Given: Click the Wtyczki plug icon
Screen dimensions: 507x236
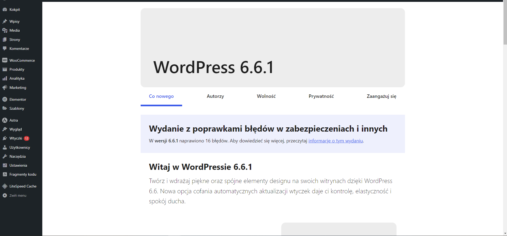Looking at the screenshot, I should pyautogui.click(x=5, y=138).
